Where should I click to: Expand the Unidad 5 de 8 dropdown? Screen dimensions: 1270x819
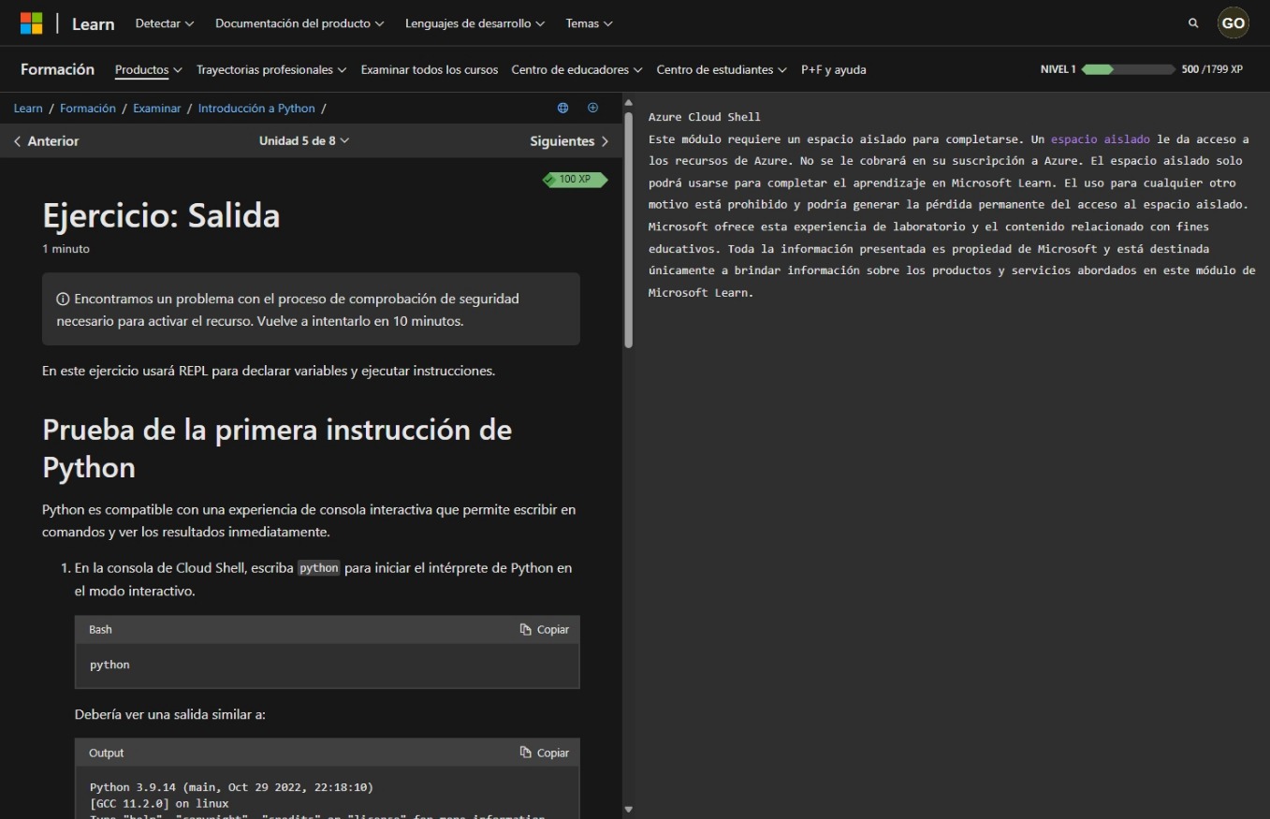pyautogui.click(x=304, y=140)
